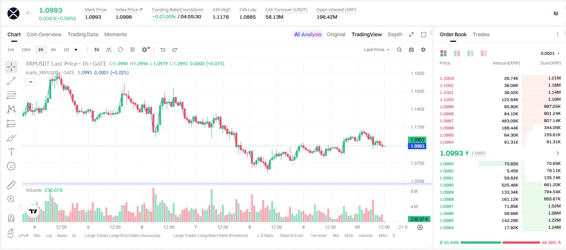566x250 pixels.
Task: Open order book precision 0.0001 dropdown
Action: pyautogui.click(x=550, y=53)
